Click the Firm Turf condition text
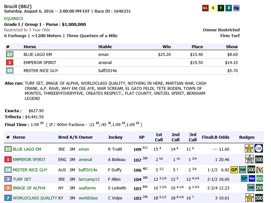The width and height of the screenshot is (271, 203). [230, 36]
